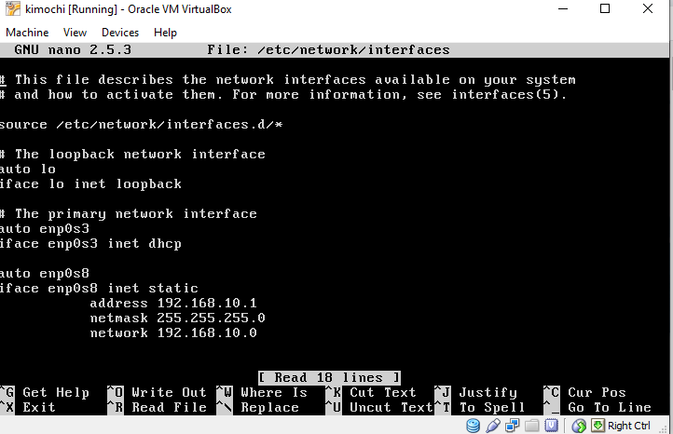673x434 pixels.
Task: Click the 'GNU nano 2.5.3' header text
Action: pyautogui.click(x=73, y=49)
